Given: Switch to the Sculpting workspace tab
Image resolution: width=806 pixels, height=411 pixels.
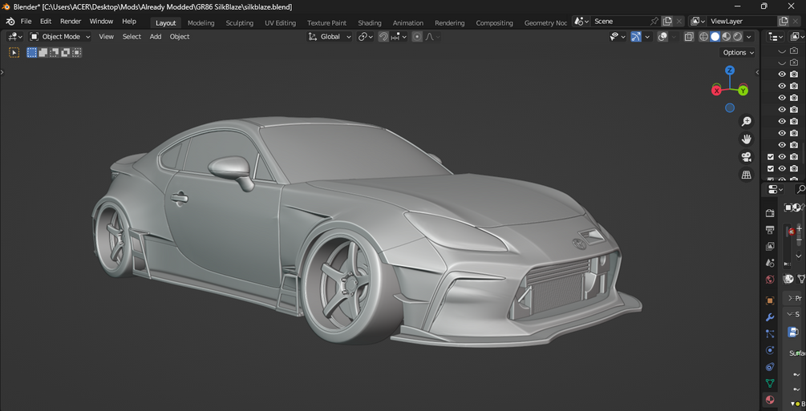Looking at the screenshot, I should (x=240, y=23).
